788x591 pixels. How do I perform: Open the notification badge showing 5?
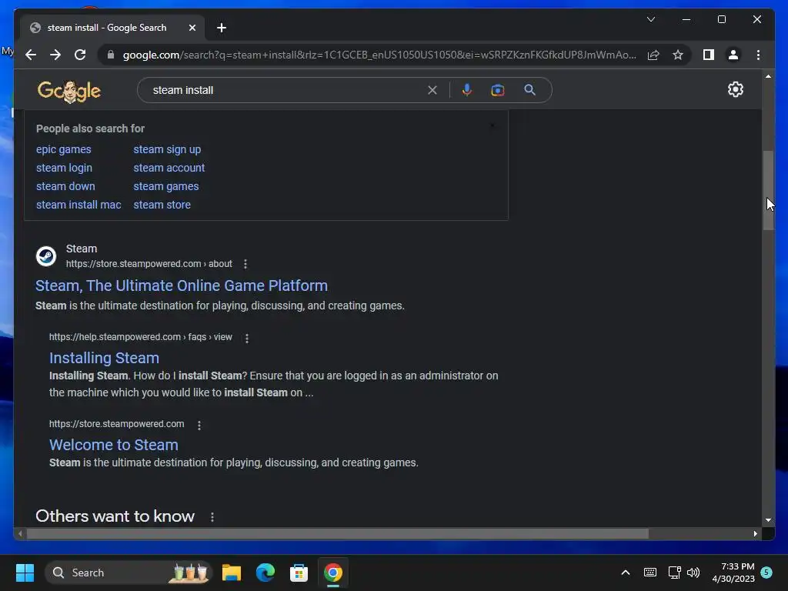[766, 572]
